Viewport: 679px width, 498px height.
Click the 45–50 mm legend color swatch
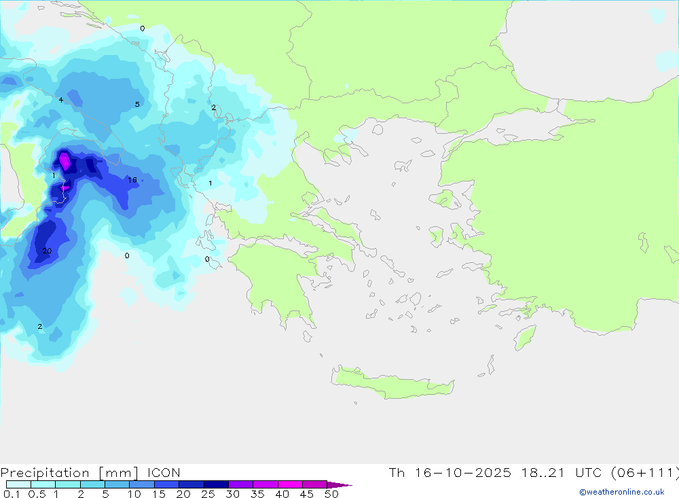point(314,484)
